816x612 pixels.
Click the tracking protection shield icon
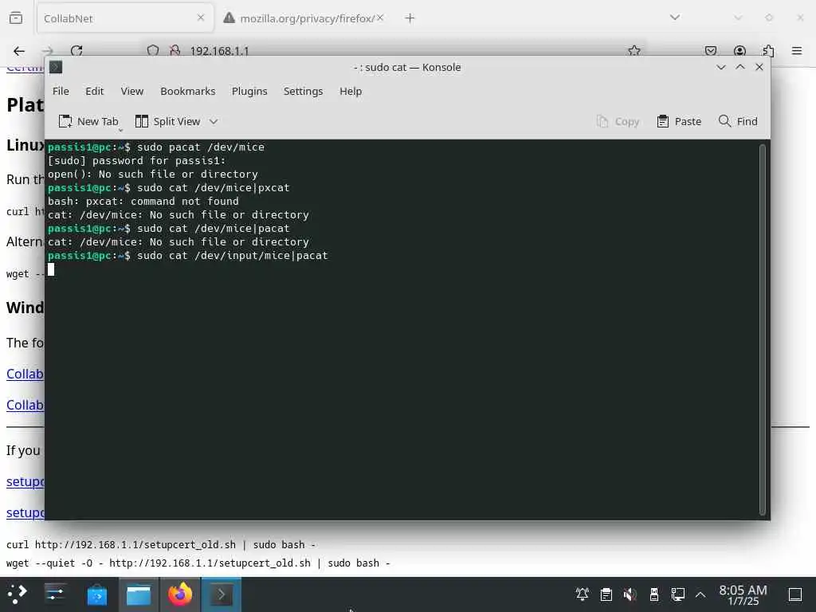click(153, 50)
